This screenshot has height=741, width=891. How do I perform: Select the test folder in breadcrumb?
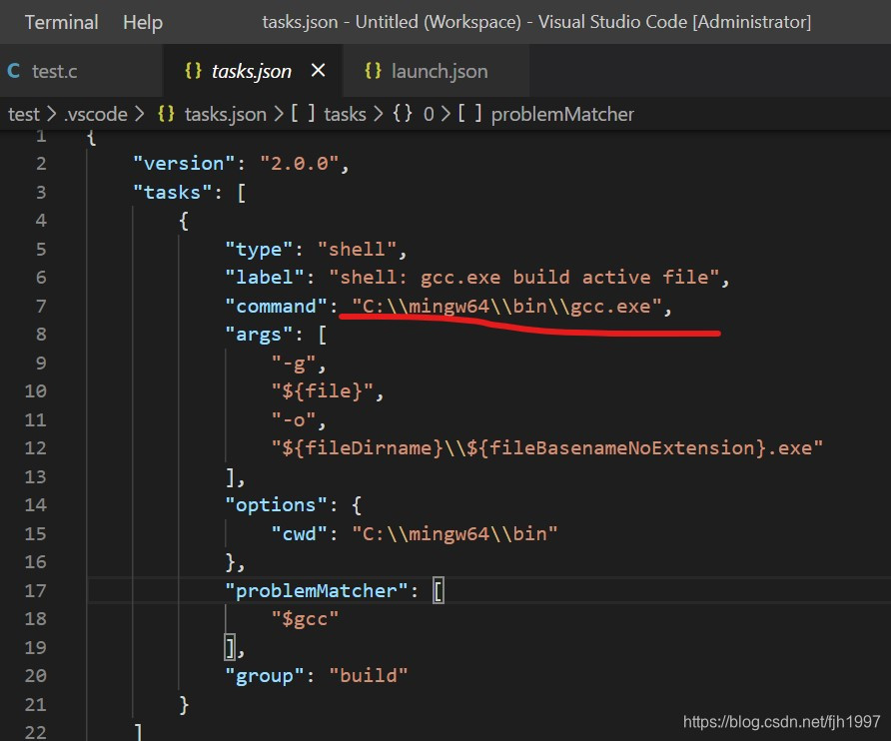pyautogui.click(x=24, y=114)
